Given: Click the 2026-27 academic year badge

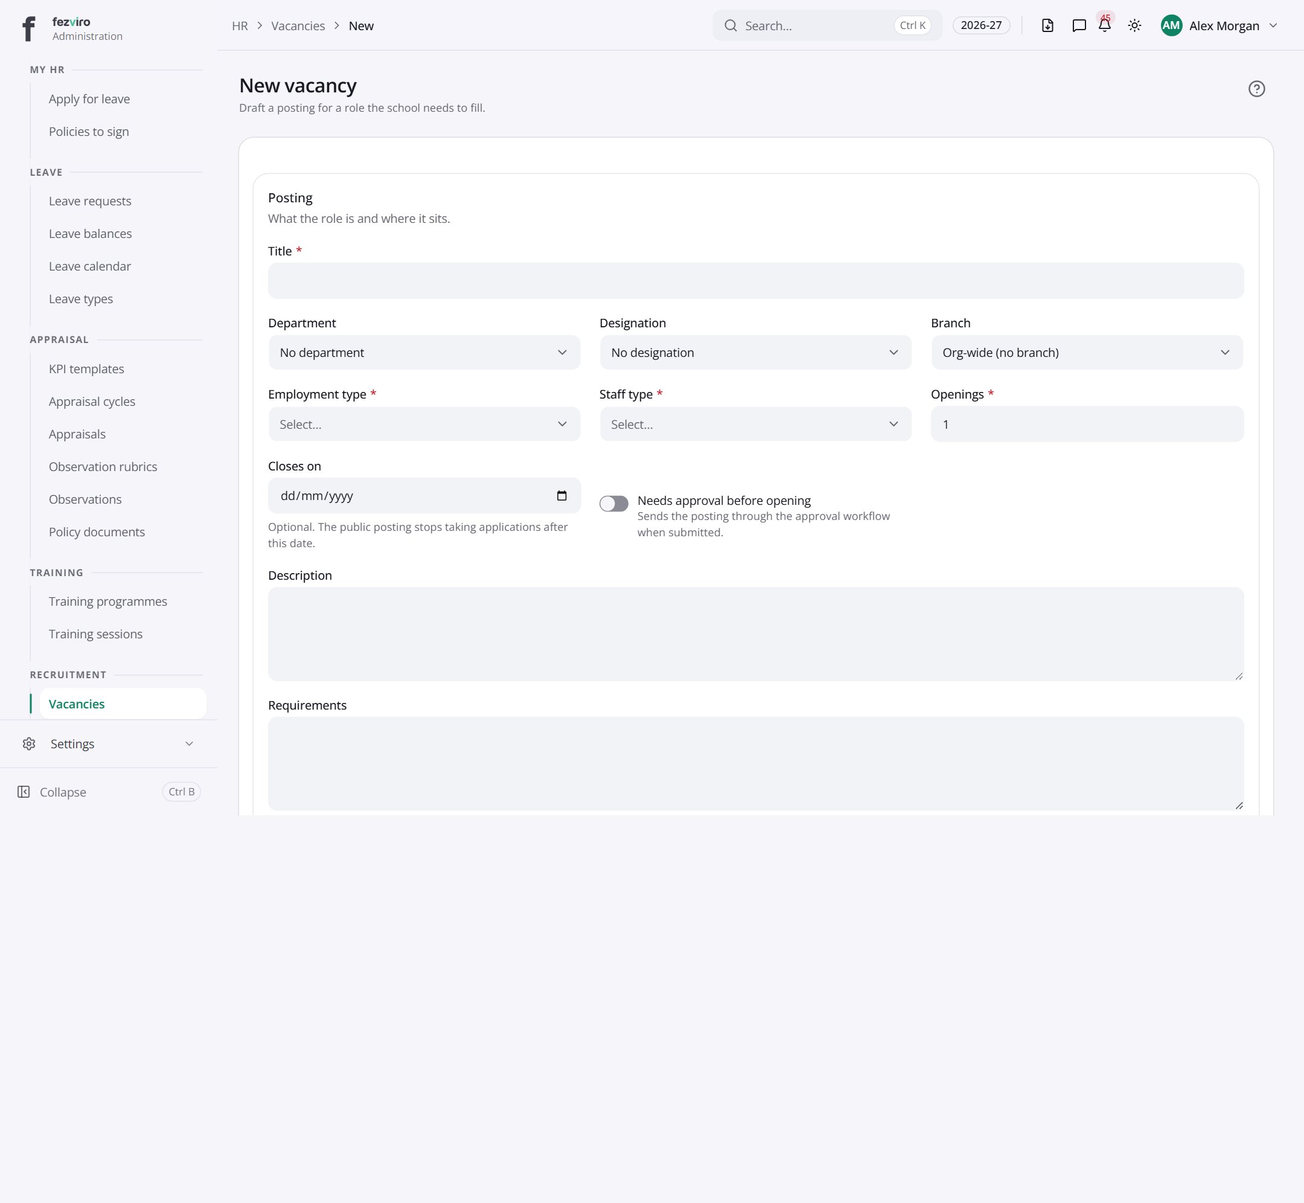Looking at the screenshot, I should 981,25.
